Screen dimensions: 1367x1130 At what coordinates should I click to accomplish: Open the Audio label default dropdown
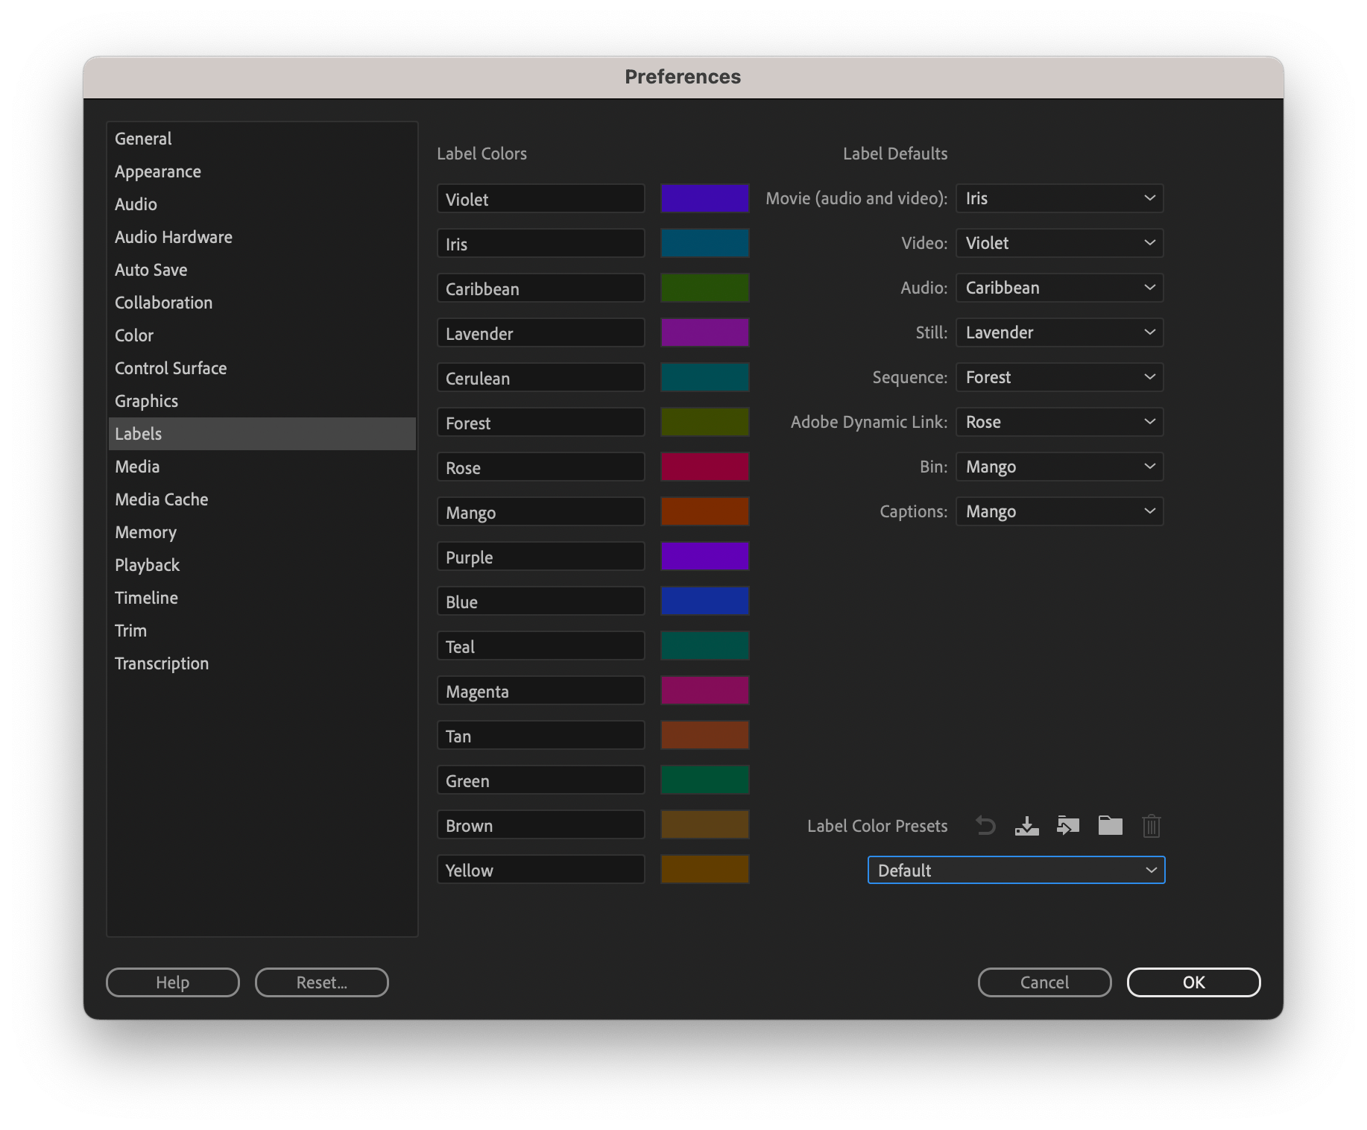click(x=1059, y=288)
